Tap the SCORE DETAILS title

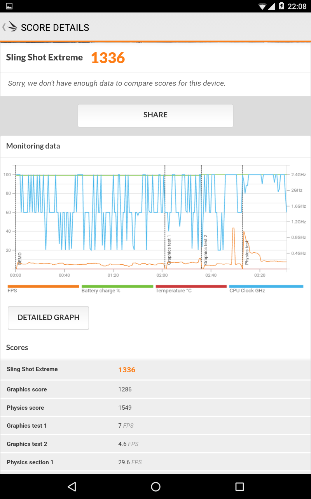pyautogui.click(x=55, y=28)
